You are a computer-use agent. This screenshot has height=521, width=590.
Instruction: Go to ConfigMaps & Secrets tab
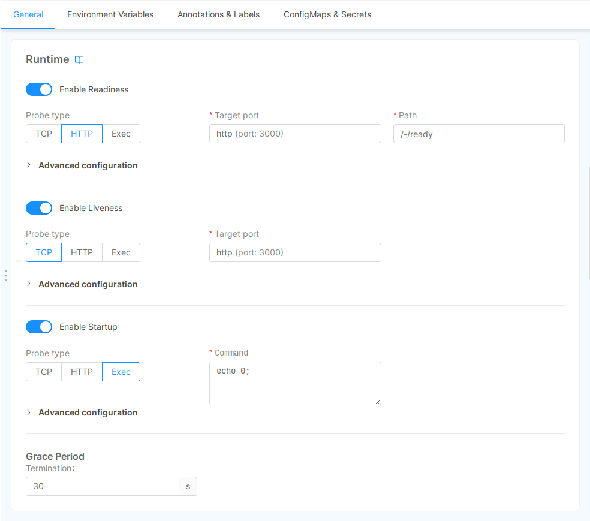tap(327, 14)
